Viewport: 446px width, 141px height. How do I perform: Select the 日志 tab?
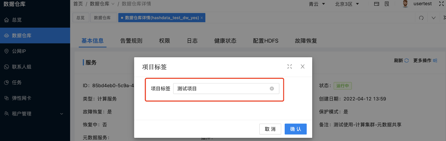pyautogui.click(x=192, y=41)
